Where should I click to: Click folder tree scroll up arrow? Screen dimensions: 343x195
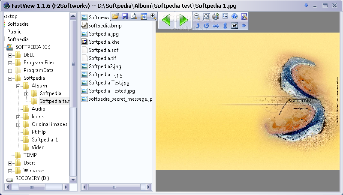73,16
